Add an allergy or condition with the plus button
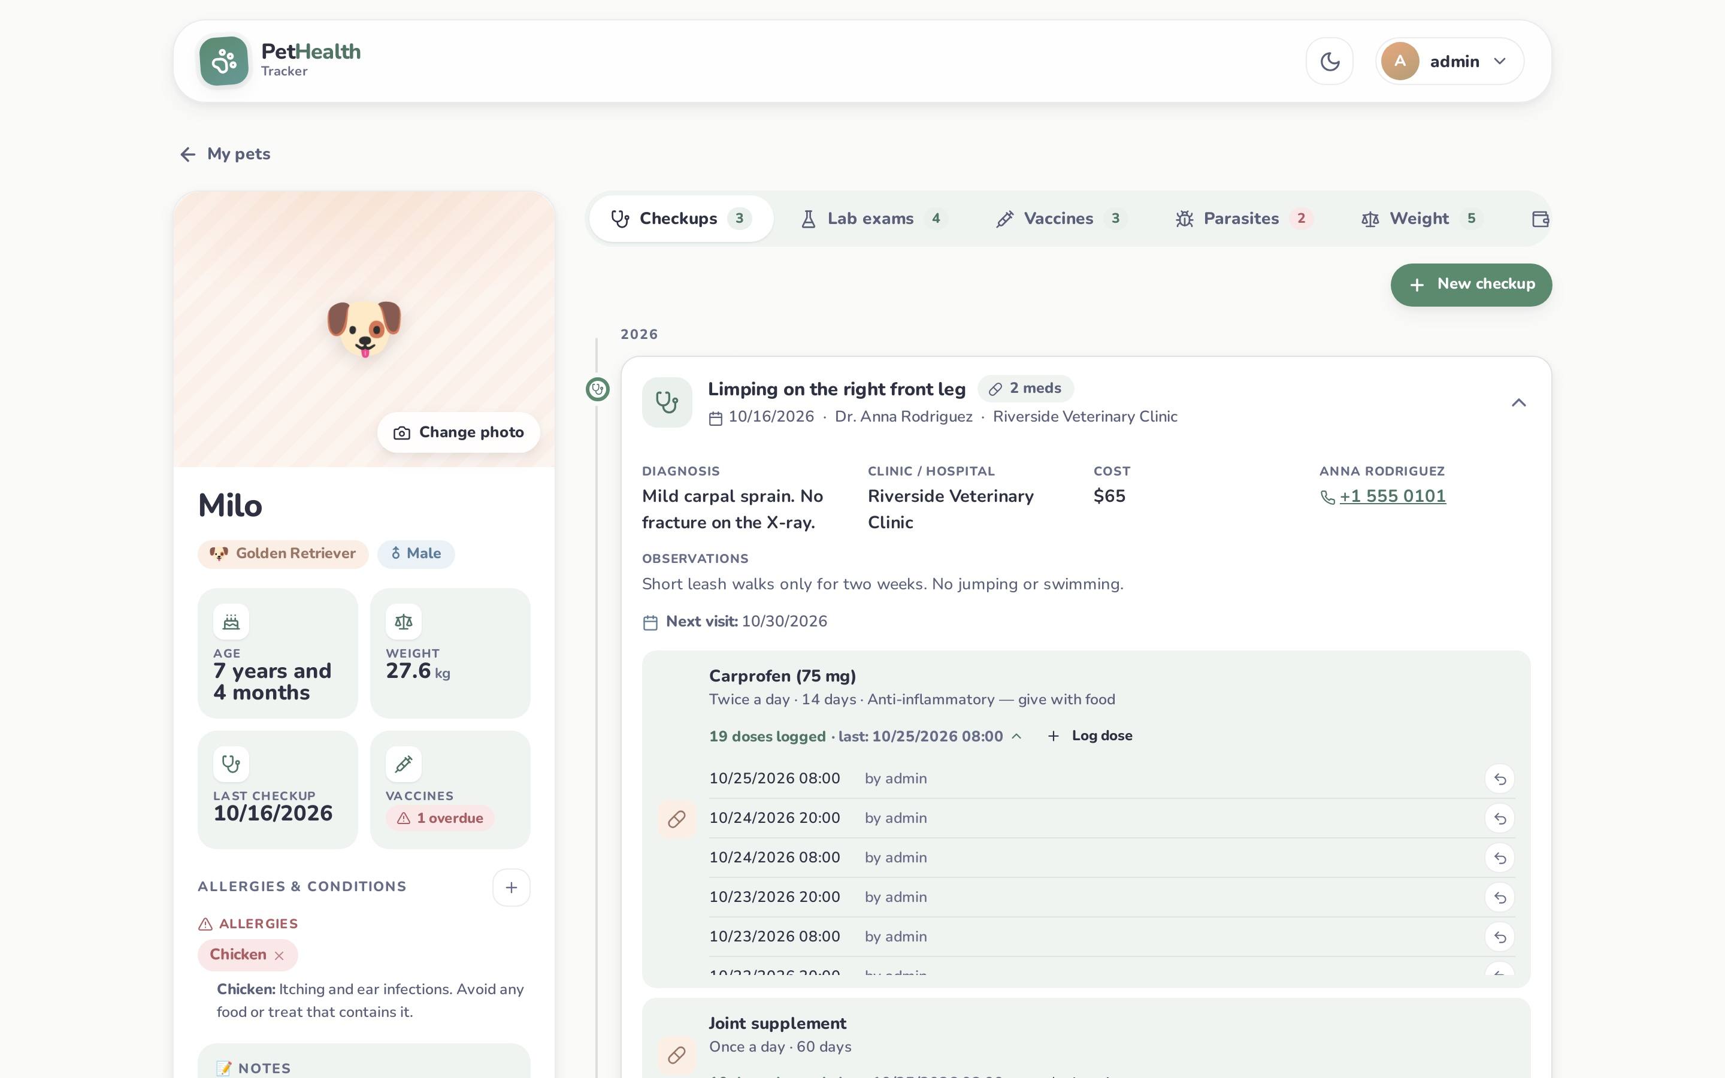The image size is (1725, 1078). pos(511,888)
